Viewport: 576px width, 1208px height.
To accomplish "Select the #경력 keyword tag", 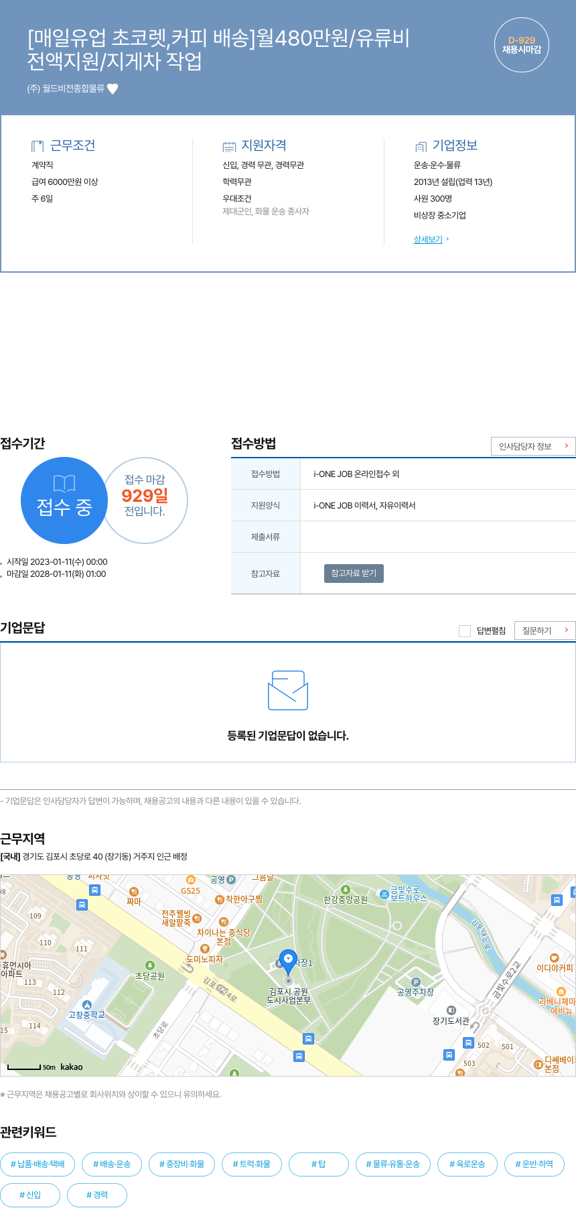I will (x=97, y=1195).
